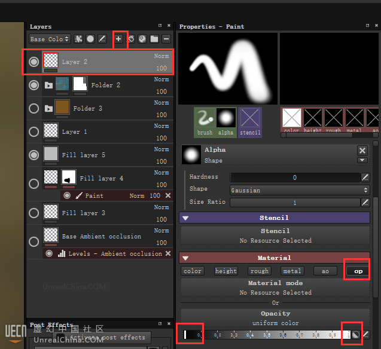Toggle visibility of Layer 2

click(x=34, y=62)
